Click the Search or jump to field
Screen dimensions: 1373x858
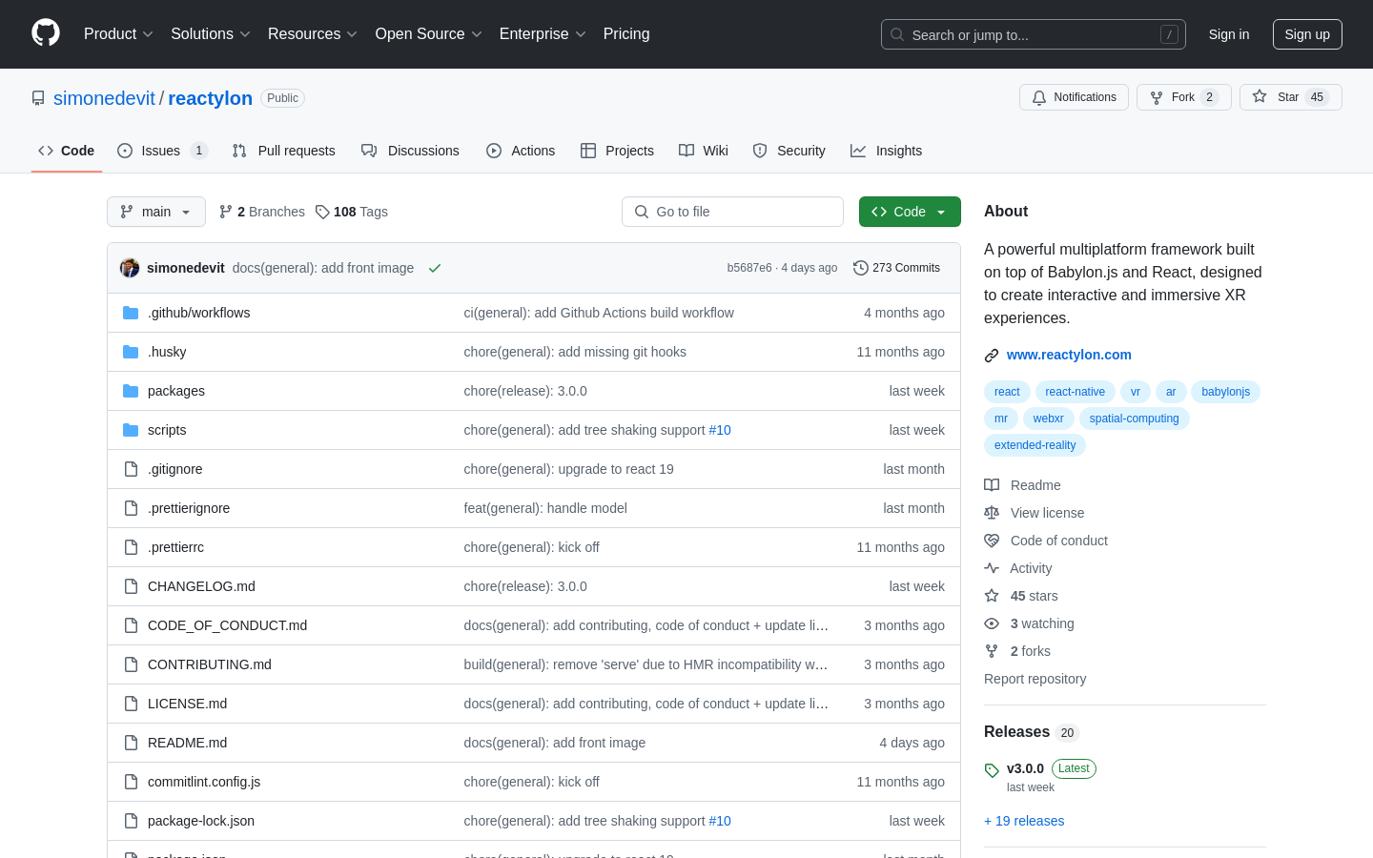[x=1034, y=34]
